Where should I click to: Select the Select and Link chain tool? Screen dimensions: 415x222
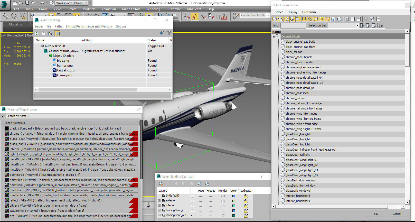click(6, 16)
